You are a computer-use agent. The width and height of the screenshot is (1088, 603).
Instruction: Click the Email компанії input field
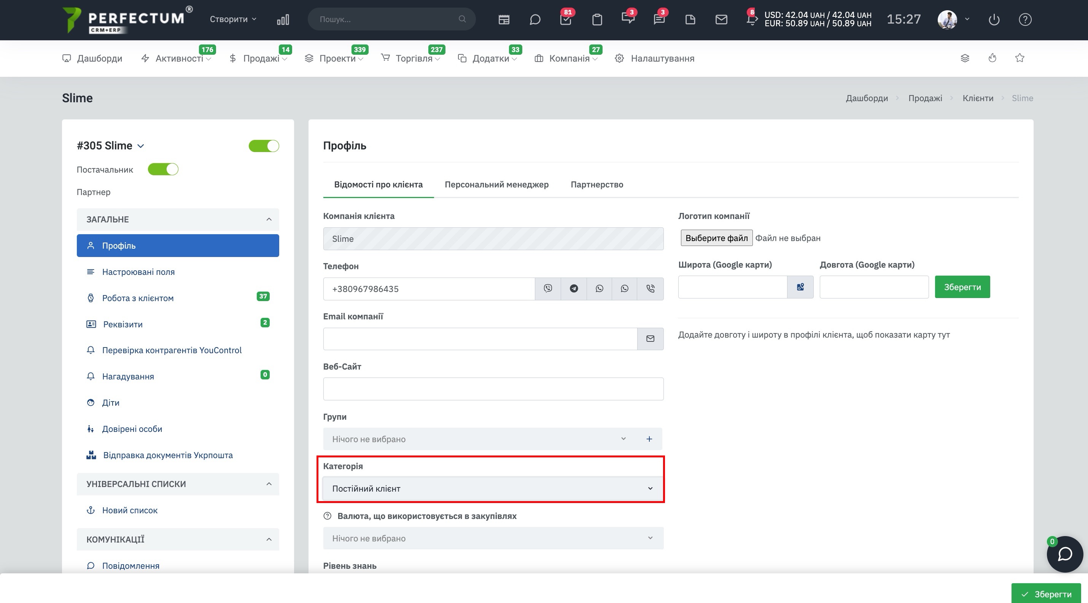point(480,338)
